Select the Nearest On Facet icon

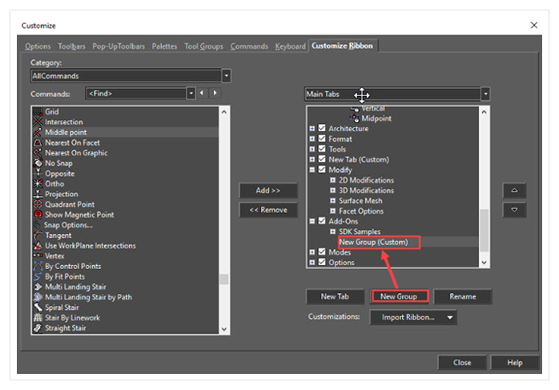pyautogui.click(x=38, y=143)
